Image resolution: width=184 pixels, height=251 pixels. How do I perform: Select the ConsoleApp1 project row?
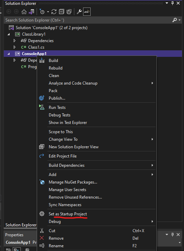[93, 54]
